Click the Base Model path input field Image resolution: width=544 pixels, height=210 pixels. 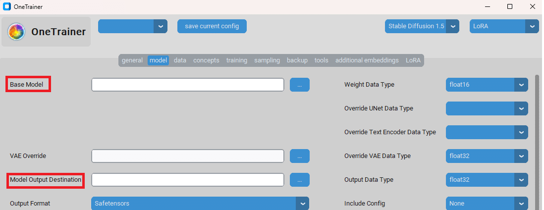(x=188, y=85)
